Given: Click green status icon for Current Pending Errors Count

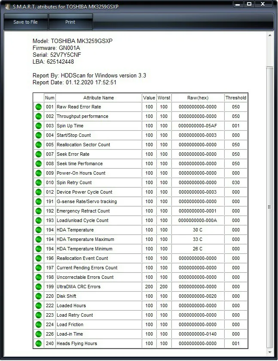Looking at the screenshot, I should 39,268.
